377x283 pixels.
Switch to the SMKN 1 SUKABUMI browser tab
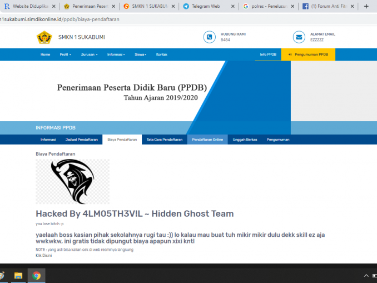(148, 7)
